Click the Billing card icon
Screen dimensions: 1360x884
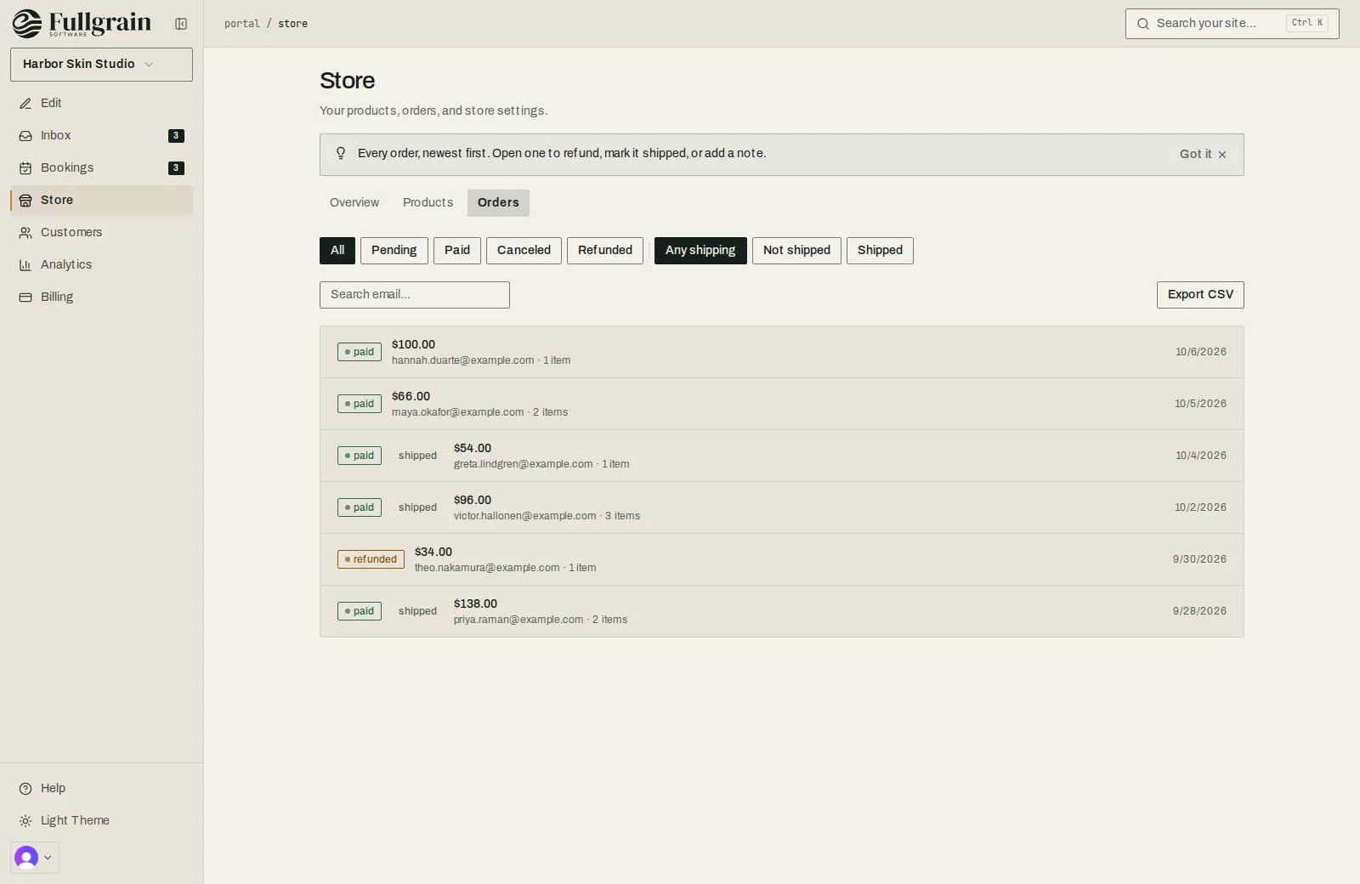coord(25,297)
